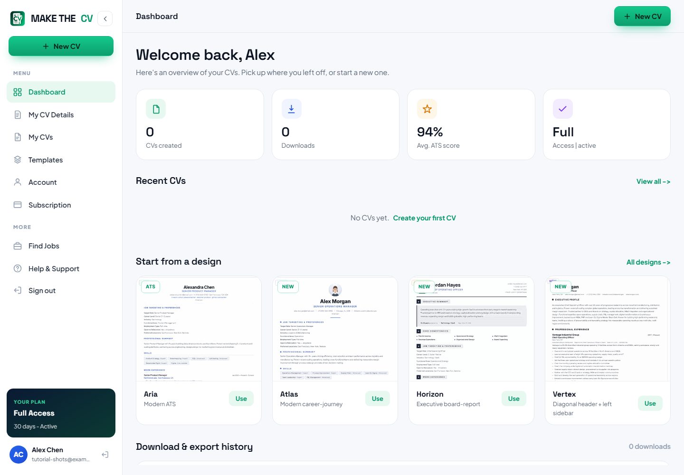Open the 94% Avg. ATS score card
The height and width of the screenshot is (475, 684).
pos(471,124)
